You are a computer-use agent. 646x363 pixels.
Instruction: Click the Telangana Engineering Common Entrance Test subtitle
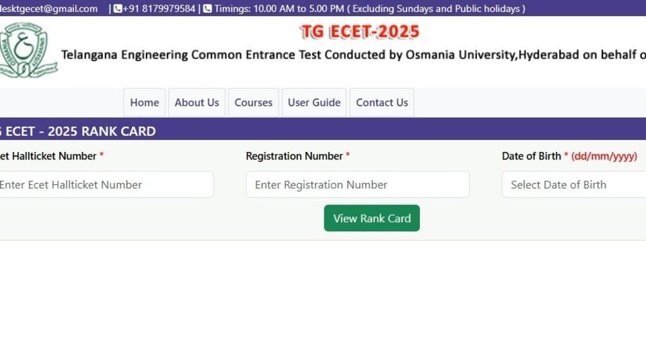353,54
